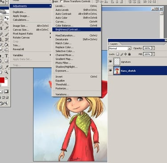Open Replace Color dialog
167x163 pixels.
77,47
